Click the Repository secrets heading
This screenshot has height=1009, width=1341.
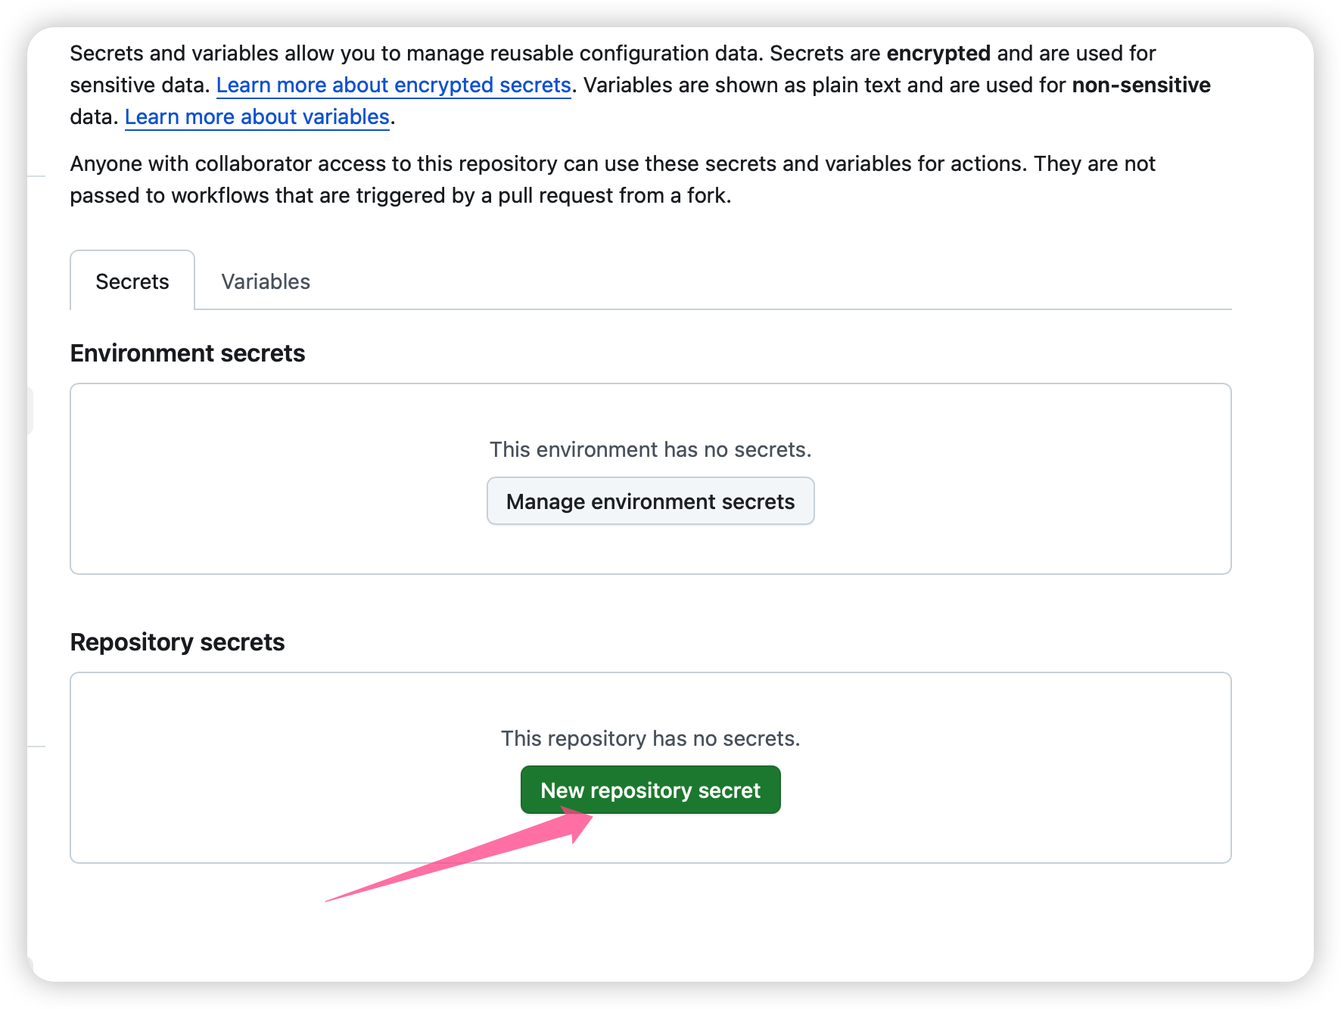(x=177, y=642)
